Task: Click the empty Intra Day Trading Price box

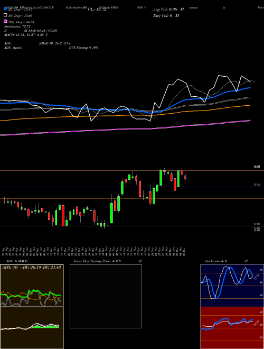Action: coord(106,296)
